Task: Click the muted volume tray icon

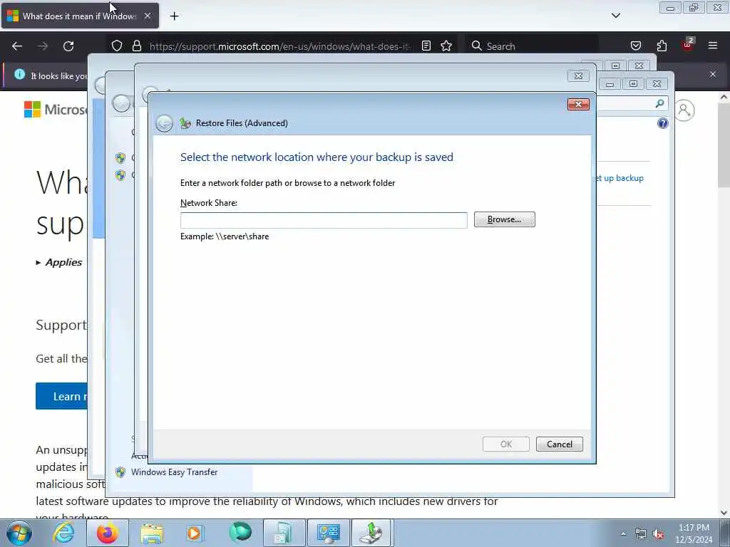Action: [658, 534]
